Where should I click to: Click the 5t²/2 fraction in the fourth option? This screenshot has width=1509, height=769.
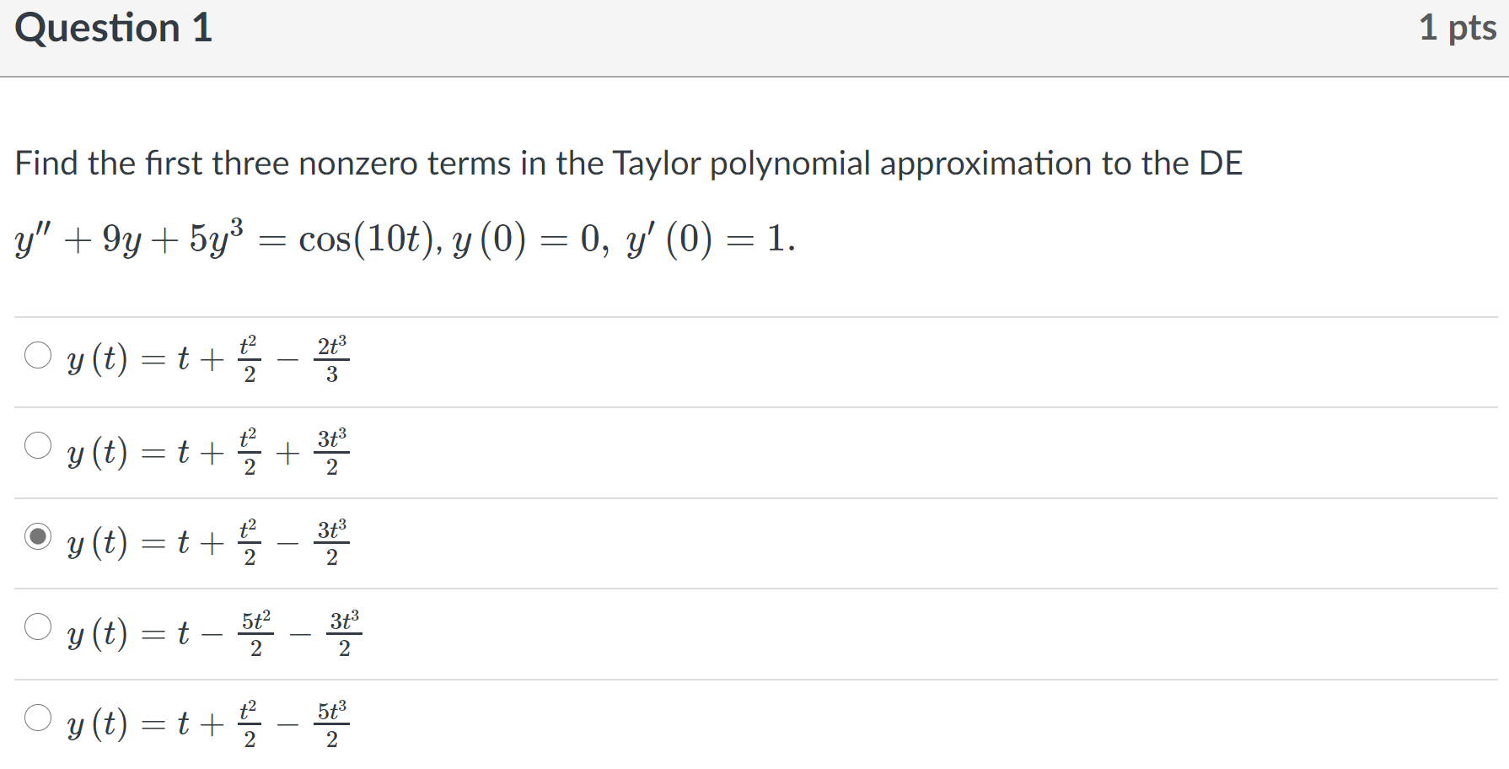(x=256, y=632)
